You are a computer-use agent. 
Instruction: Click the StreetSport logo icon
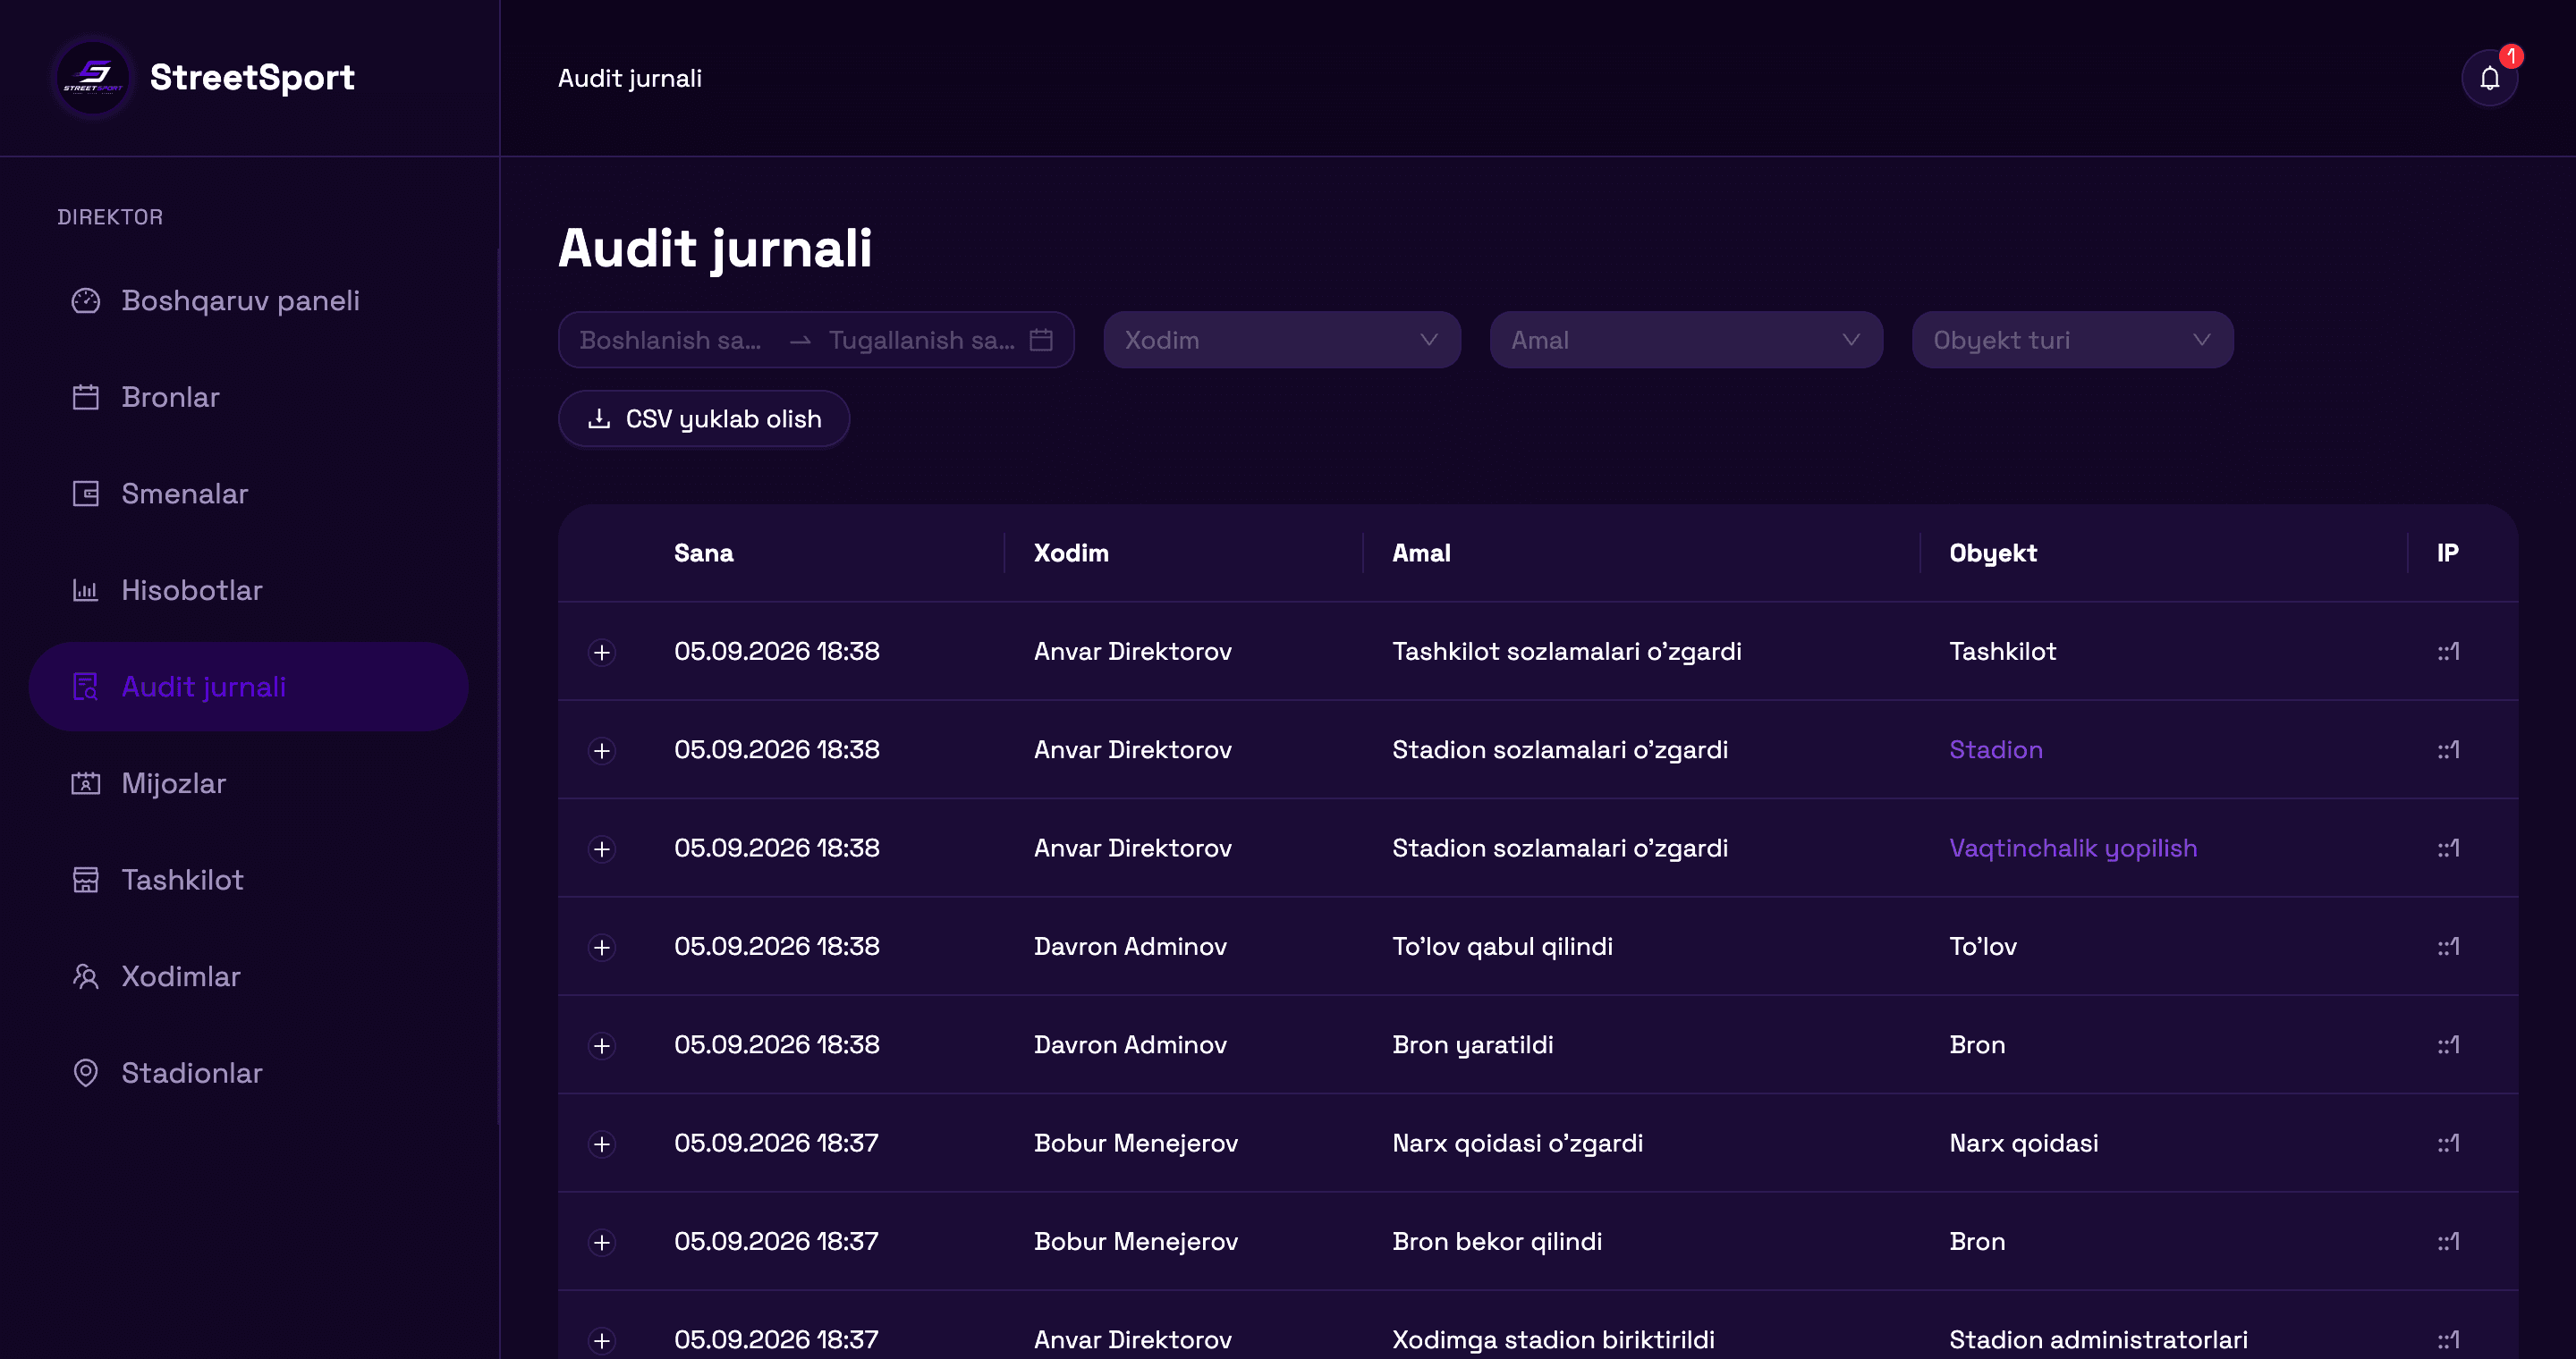pos(93,77)
